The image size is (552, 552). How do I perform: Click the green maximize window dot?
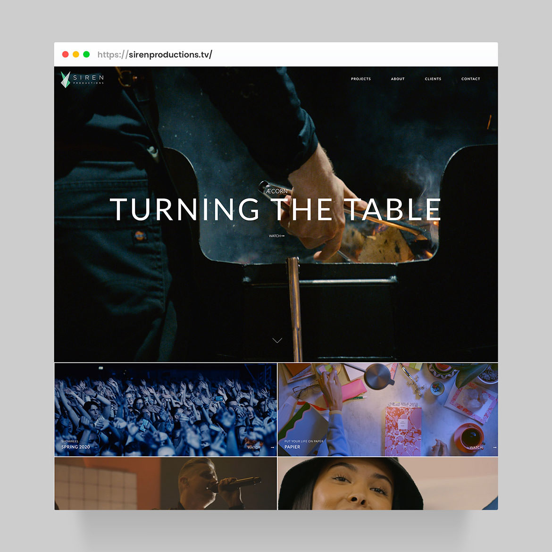pos(86,54)
